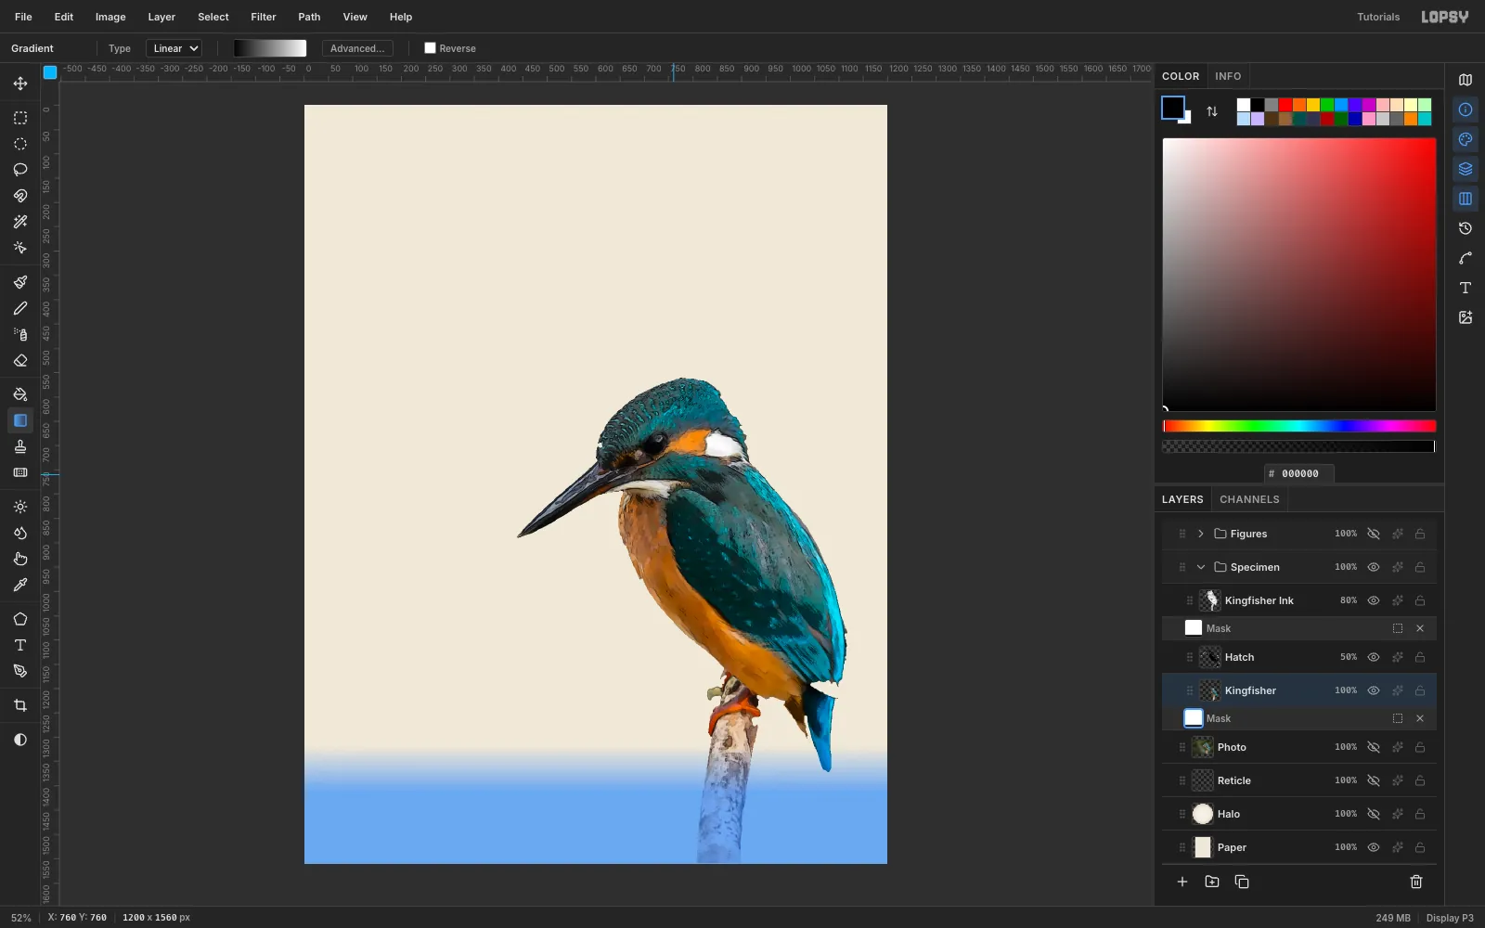Select the Text tool in left toolbar
1485x928 pixels.
click(x=20, y=645)
